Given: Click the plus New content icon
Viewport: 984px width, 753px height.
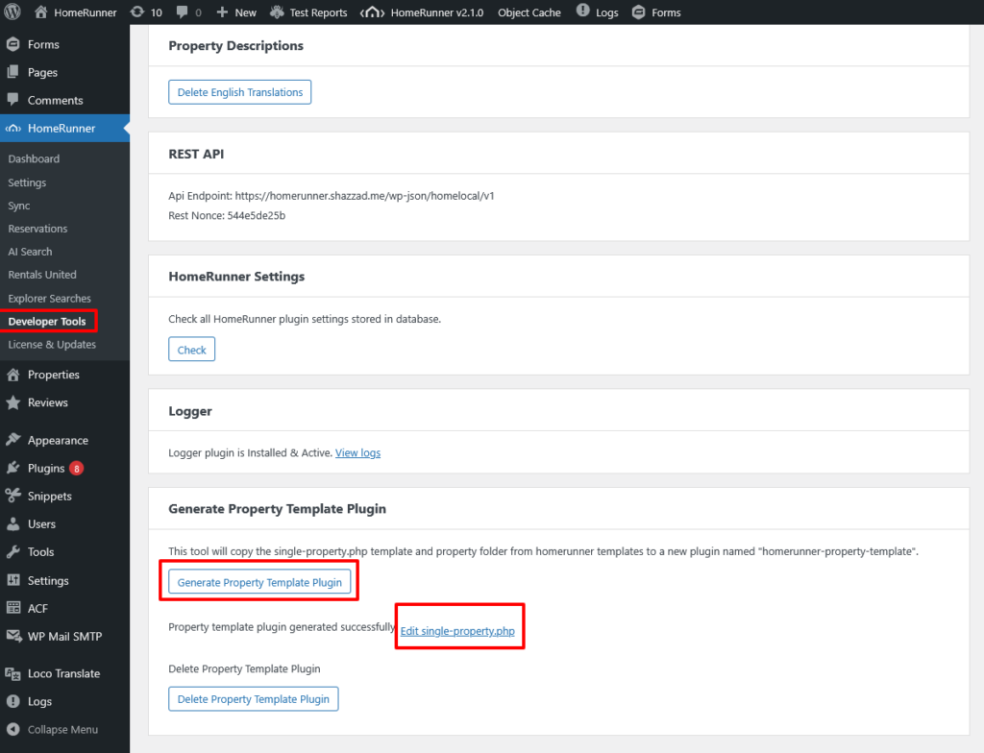Looking at the screenshot, I should click(x=222, y=12).
